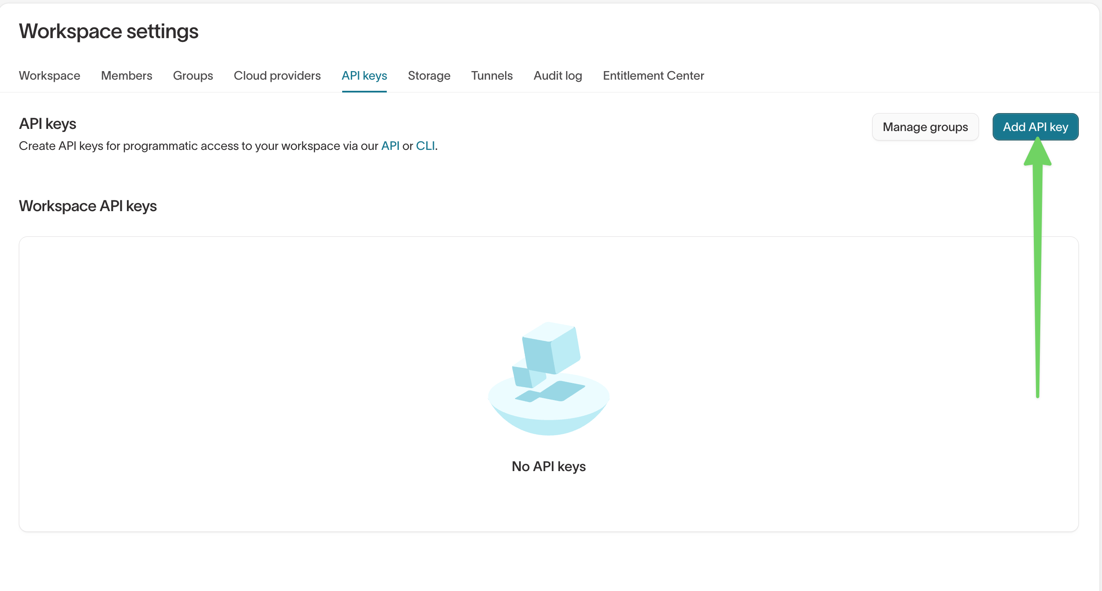Follow the CLI documentation link
Screen dimensions: 1102x591
(x=425, y=146)
